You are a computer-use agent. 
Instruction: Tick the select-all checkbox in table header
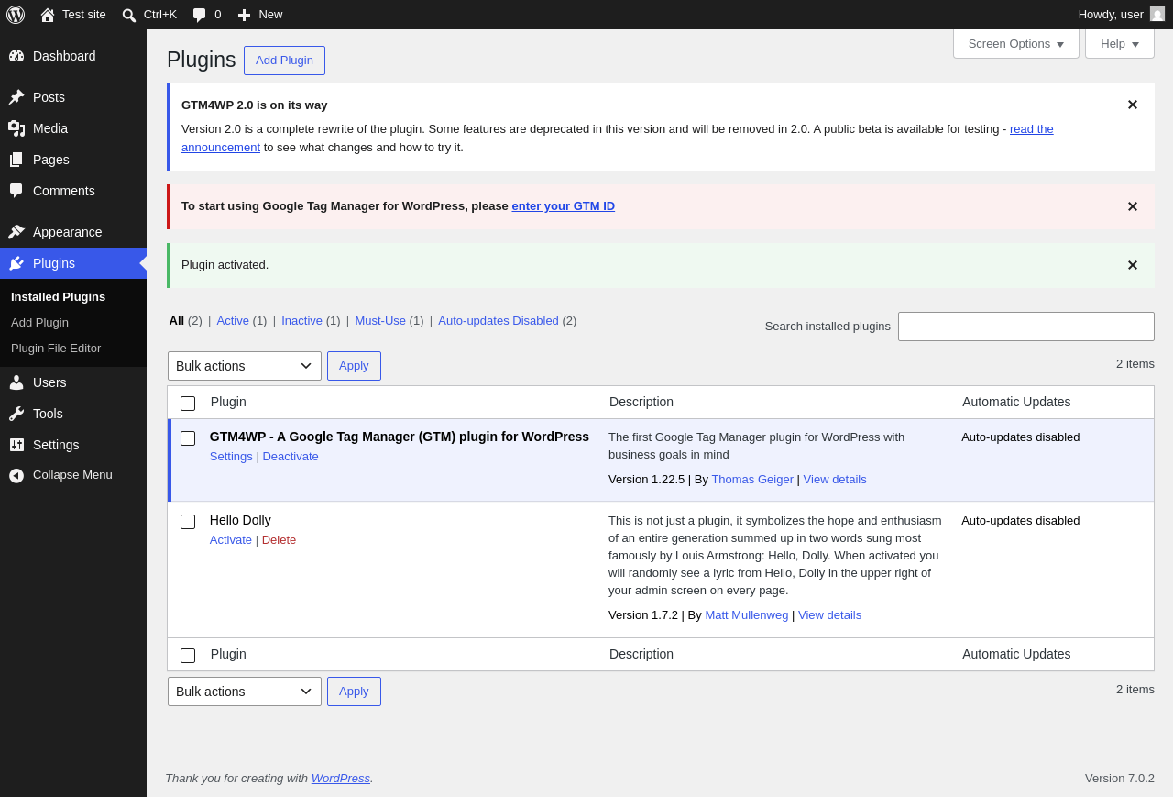pyautogui.click(x=188, y=404)
